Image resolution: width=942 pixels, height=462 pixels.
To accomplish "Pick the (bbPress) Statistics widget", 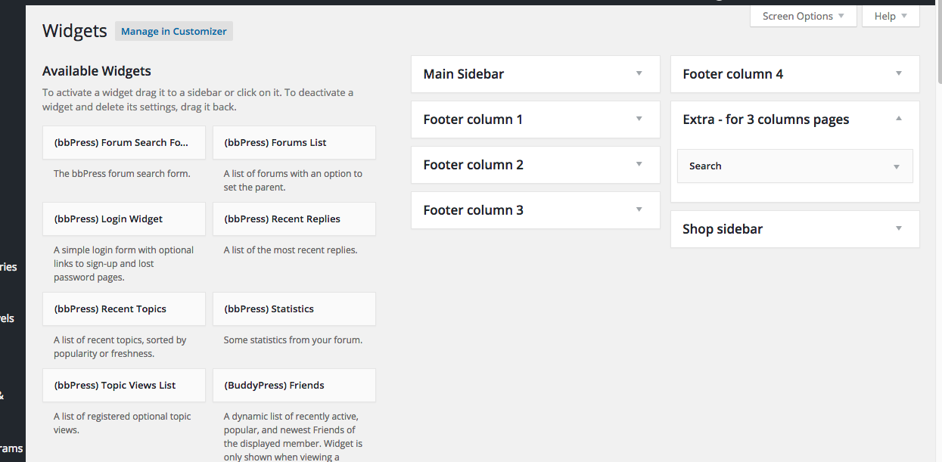I will point(294,309).
